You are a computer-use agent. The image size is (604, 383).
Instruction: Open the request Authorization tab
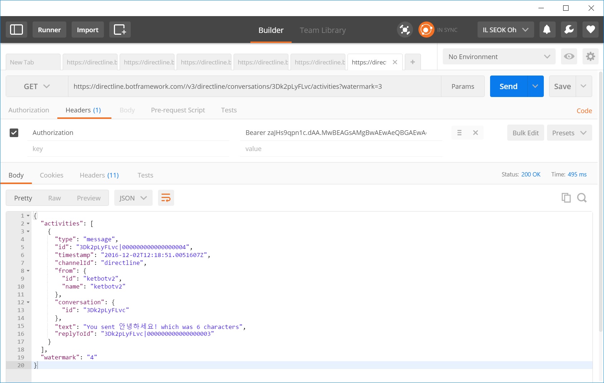click(29, 110)
